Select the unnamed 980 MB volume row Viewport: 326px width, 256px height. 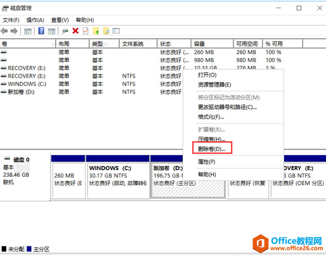coord(141,60)
